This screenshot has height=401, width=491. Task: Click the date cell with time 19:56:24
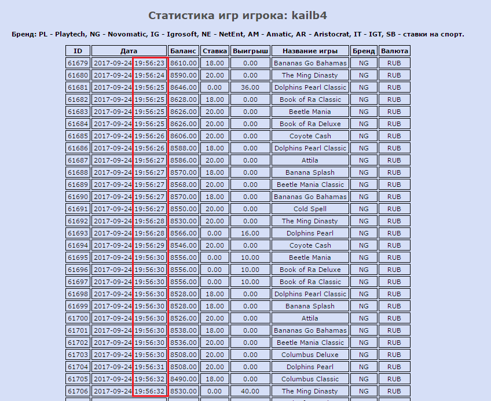129,75
